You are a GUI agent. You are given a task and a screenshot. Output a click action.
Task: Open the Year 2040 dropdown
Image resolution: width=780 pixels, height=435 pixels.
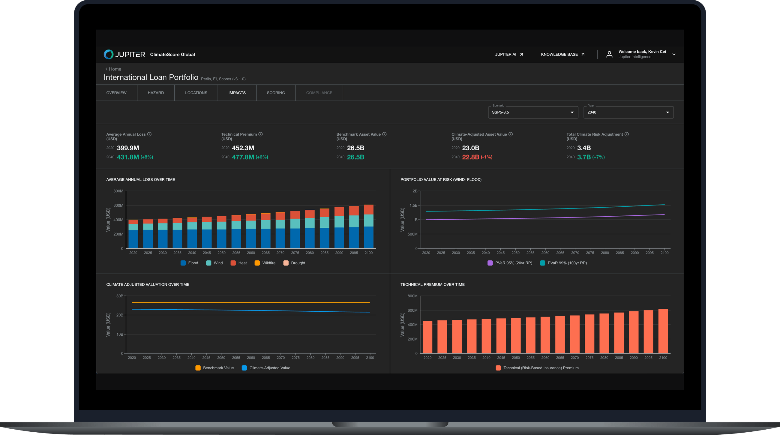(x=628, y=112)
